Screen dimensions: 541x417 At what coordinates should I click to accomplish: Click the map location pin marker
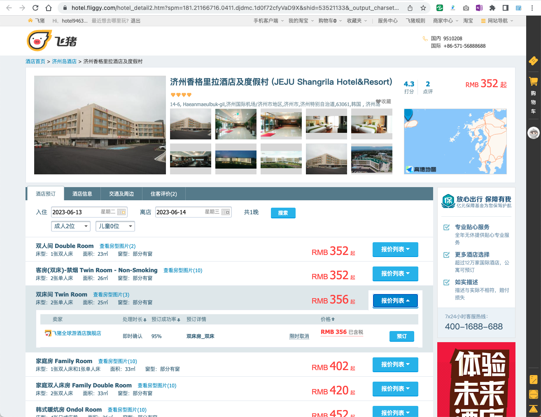pyautogui.click(x=408, y=114)
